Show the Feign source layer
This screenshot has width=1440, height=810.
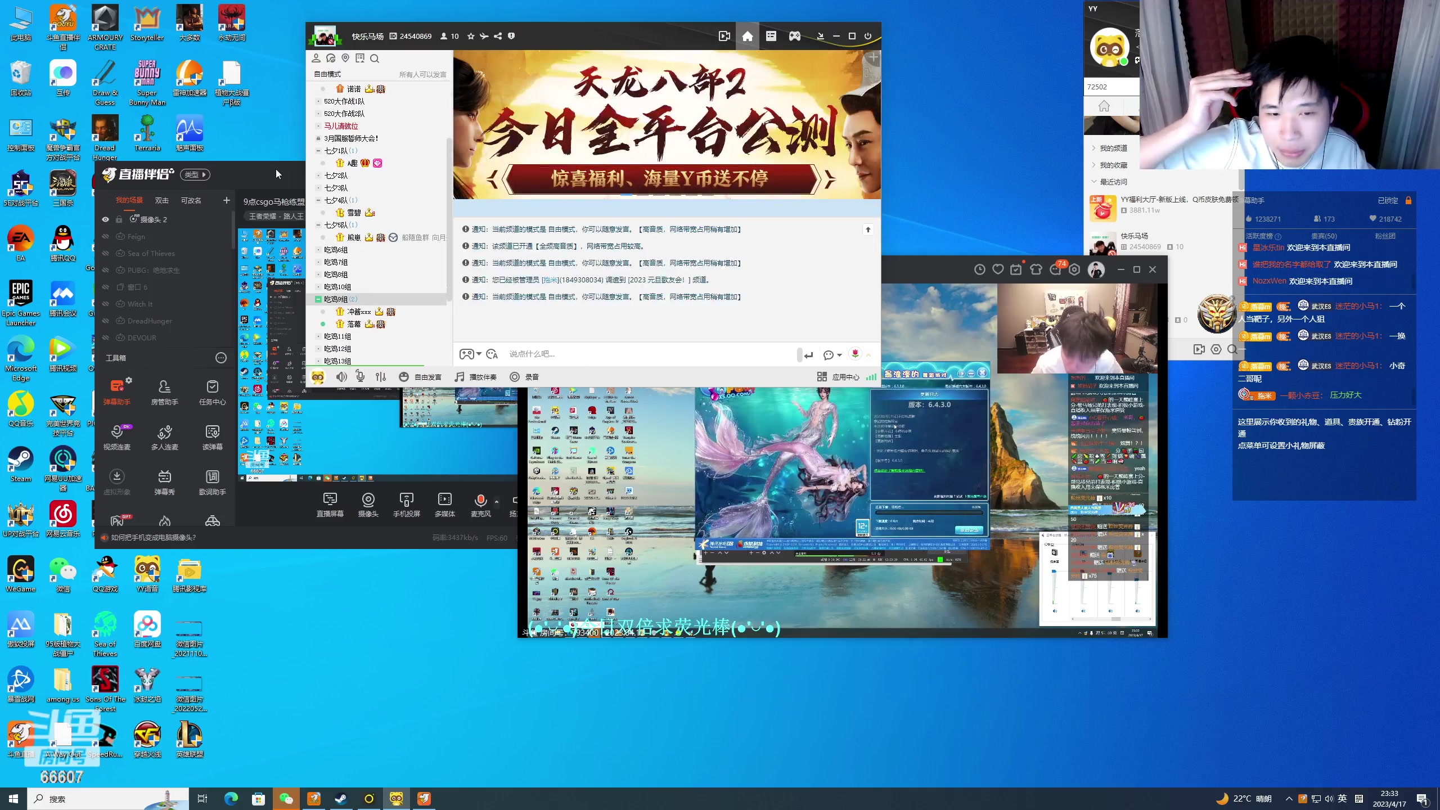[105, 237]
